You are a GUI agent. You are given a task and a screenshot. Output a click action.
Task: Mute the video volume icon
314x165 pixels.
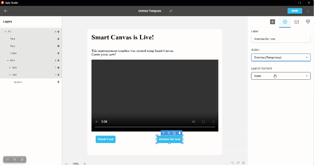pos(194,122)
